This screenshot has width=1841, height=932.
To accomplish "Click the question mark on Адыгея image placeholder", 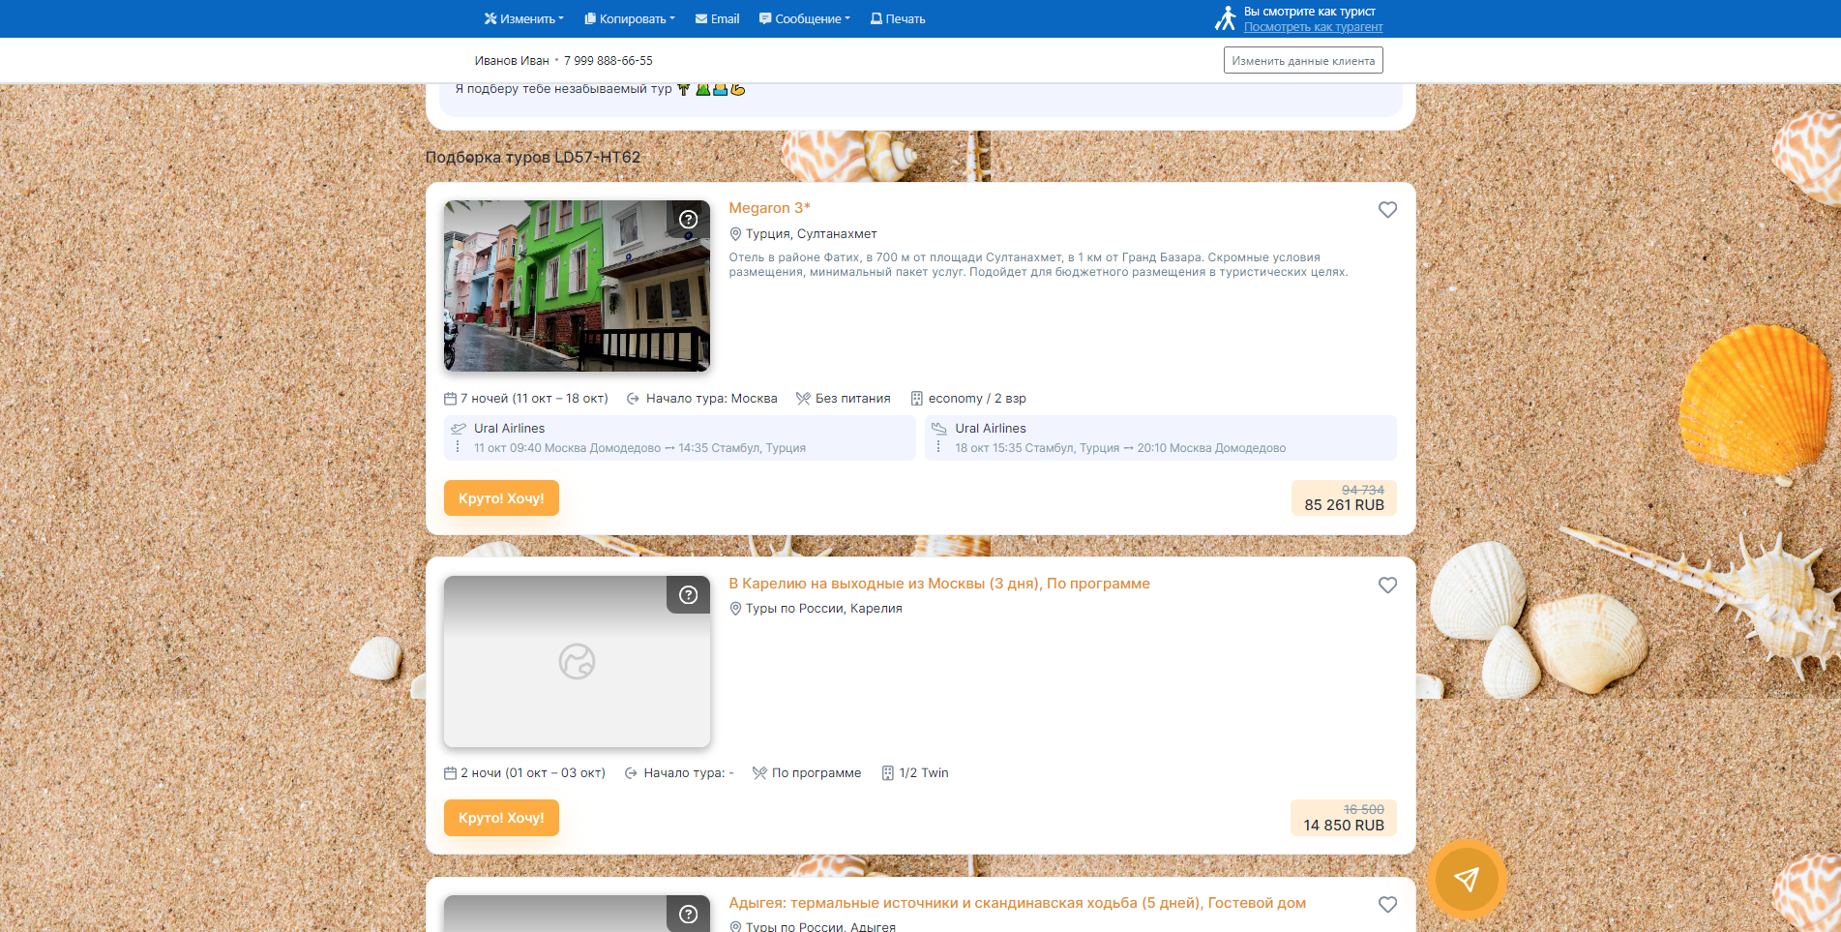I will pyautogui.click(x=688, y=914).
